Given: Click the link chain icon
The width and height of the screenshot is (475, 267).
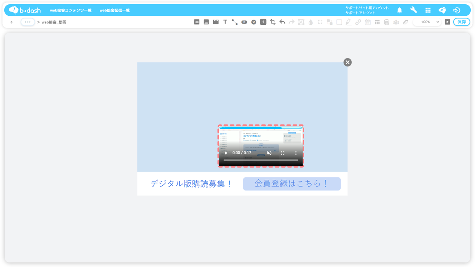Looking at the screenshot, I should (358, 22).
